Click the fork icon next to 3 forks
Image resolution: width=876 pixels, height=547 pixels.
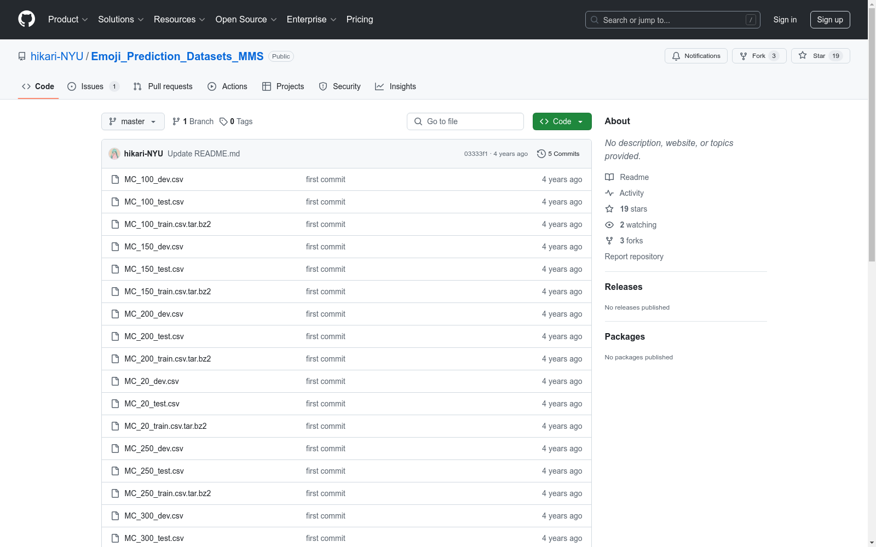pyautogui.click(x=609, y=241)
